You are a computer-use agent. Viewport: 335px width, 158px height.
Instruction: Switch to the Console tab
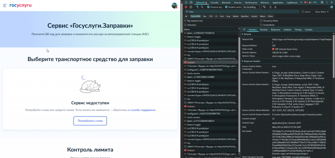214,3
